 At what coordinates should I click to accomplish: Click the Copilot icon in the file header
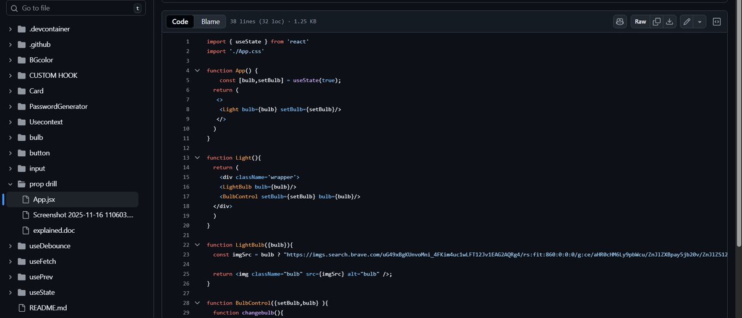click(620, 22)
